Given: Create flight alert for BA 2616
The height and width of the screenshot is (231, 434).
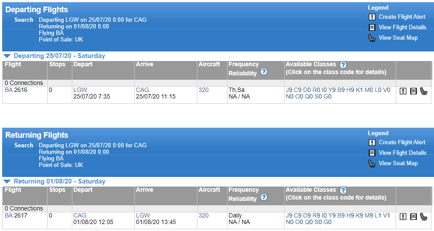Looking at the screenshot, I should [x=403, y=91].
